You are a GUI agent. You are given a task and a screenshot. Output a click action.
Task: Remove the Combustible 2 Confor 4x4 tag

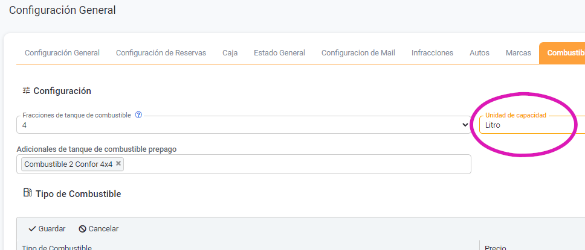point(118,164)
